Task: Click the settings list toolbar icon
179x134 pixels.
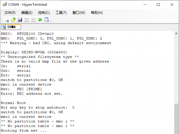Action: tap(46, 20)
